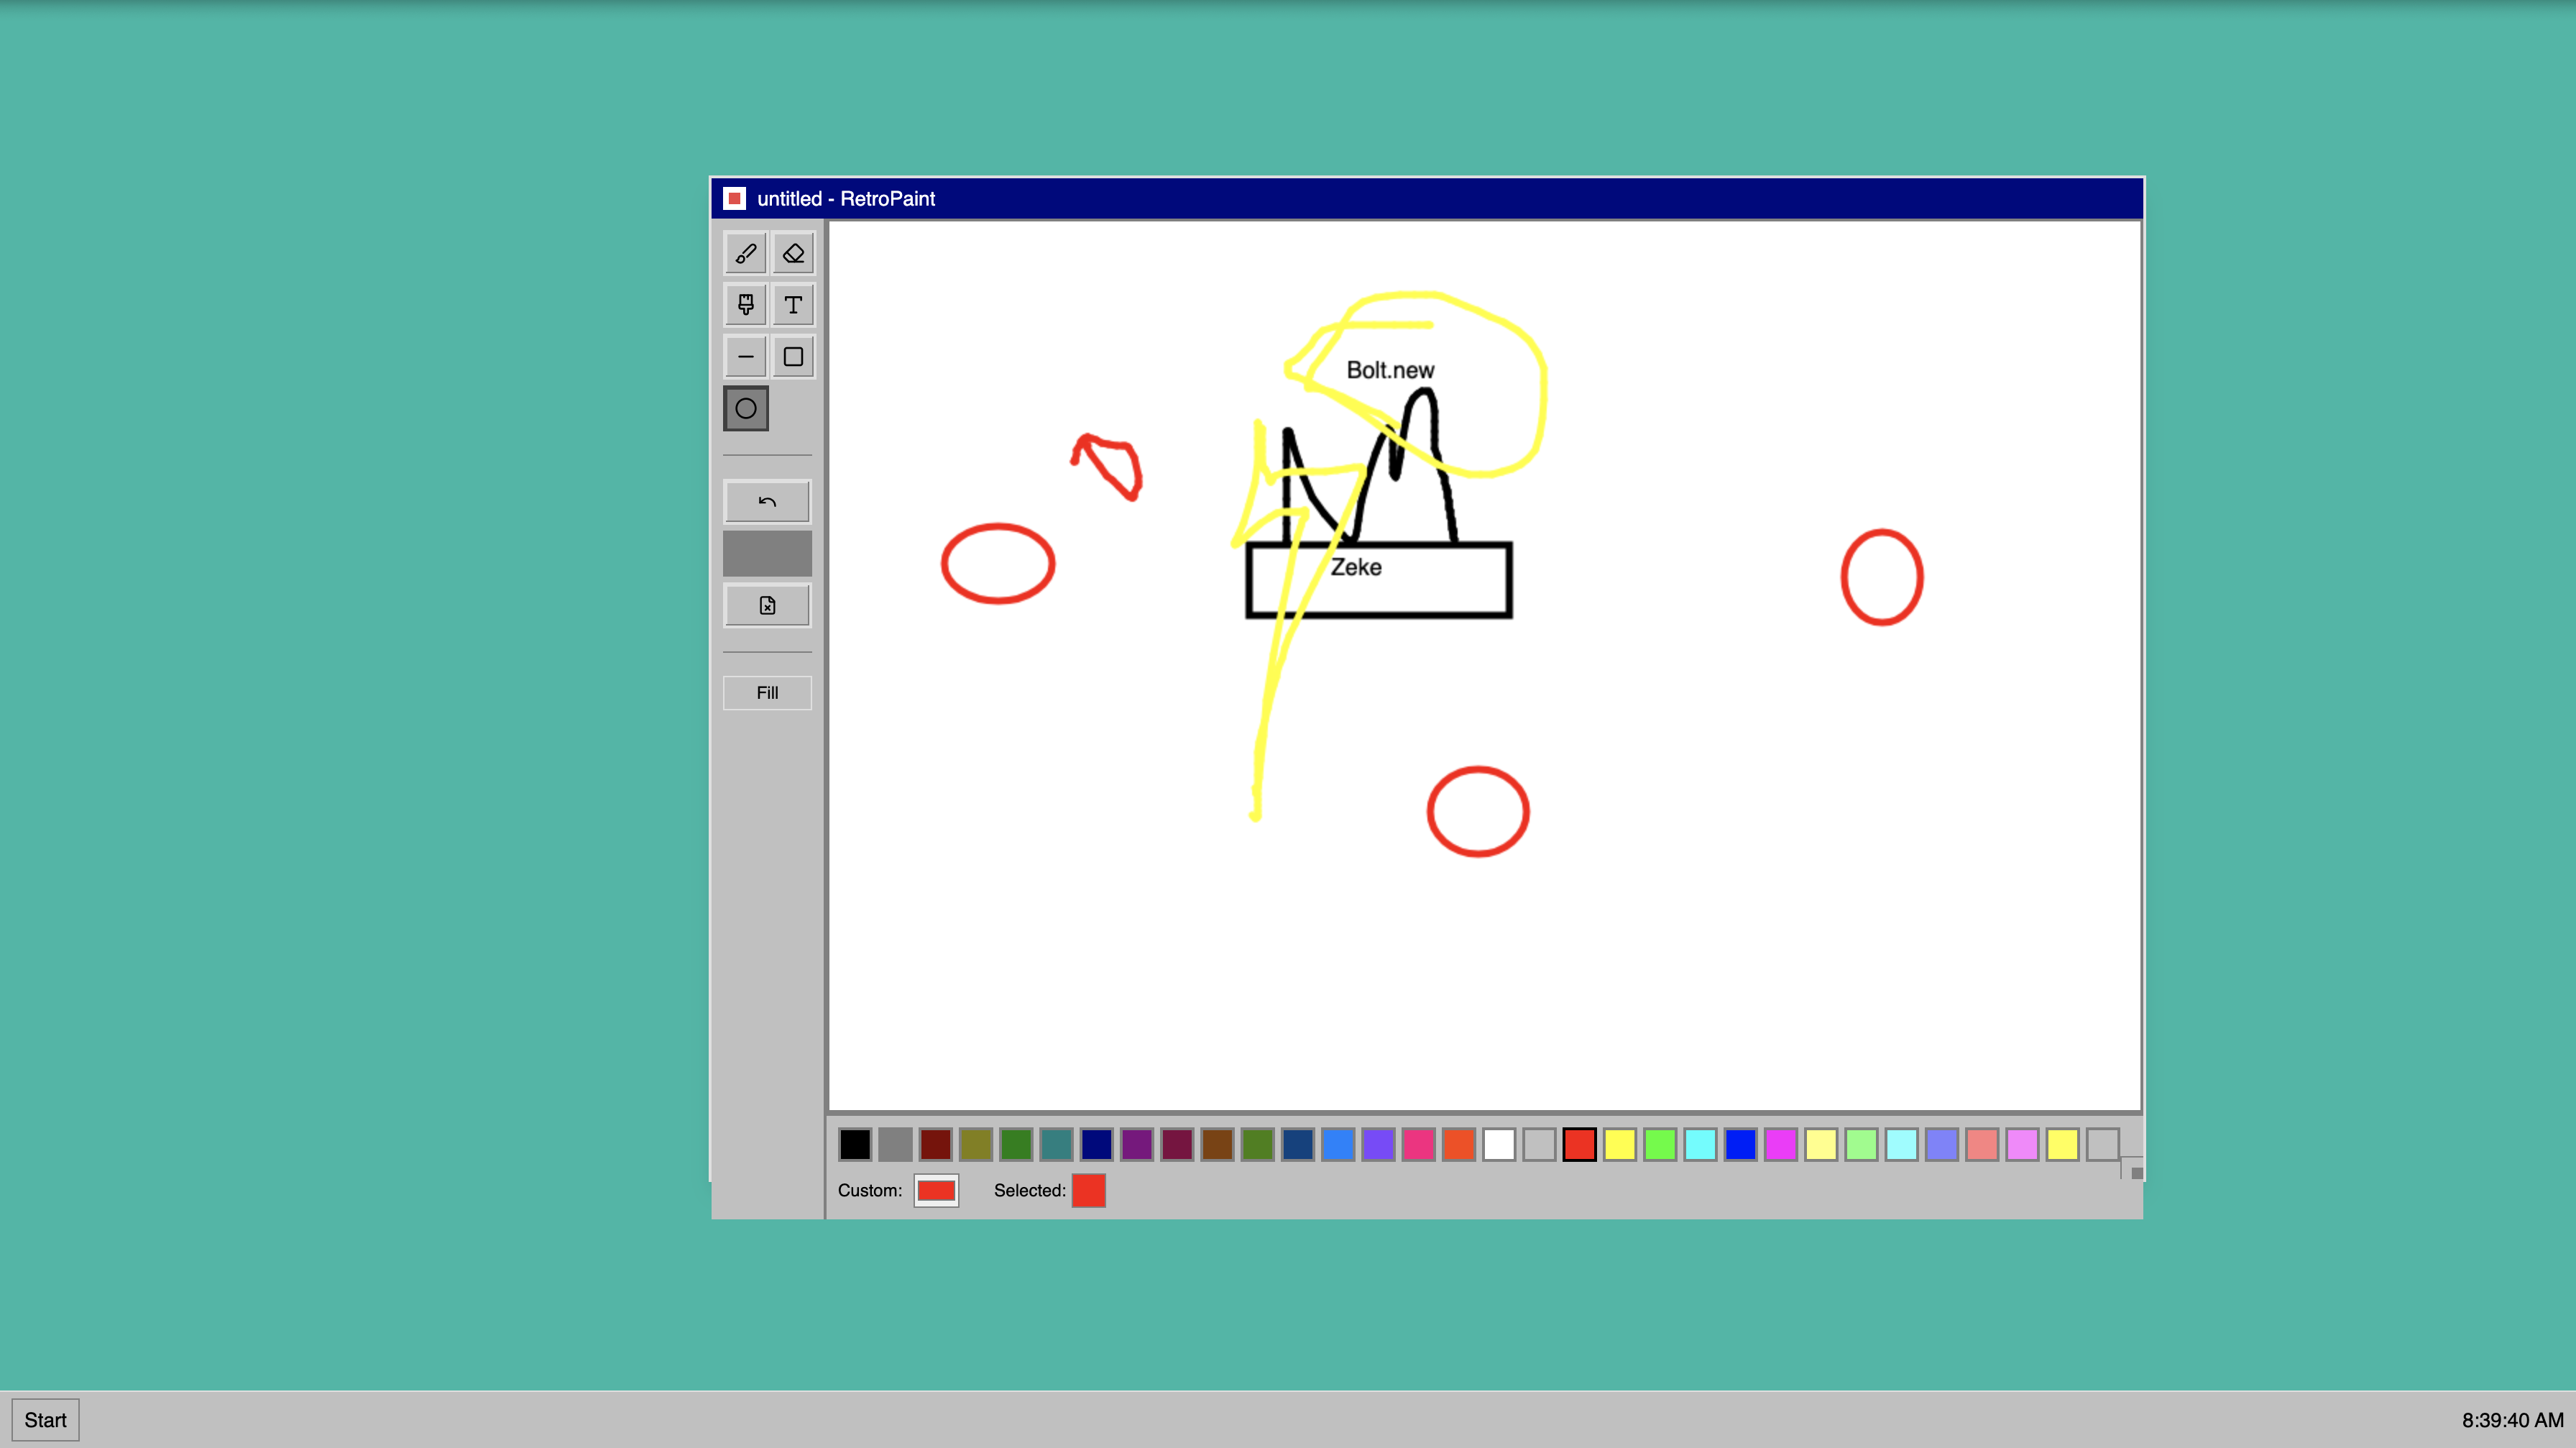Check the current Selected color swatch
The height and width of the screenshot is (1448, 2576).
coord(1088,1190)
